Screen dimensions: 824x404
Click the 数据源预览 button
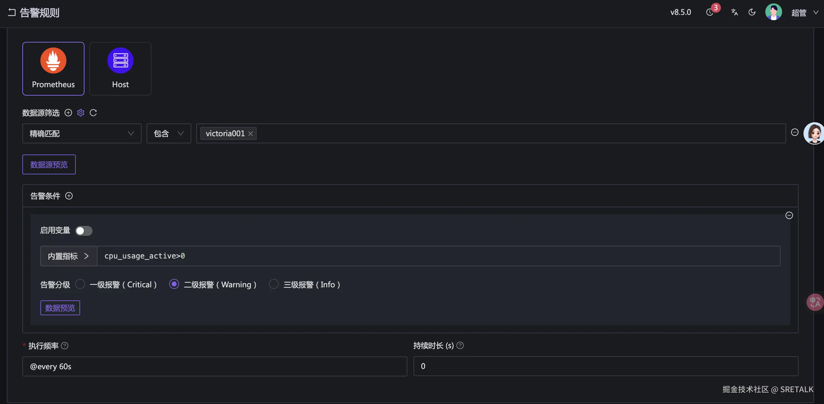49,164
